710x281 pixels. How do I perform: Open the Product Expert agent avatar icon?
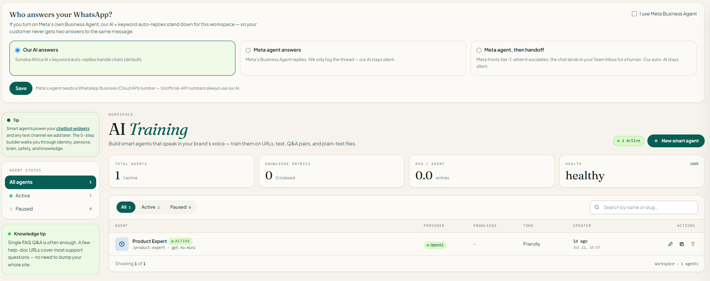(122, 244)
